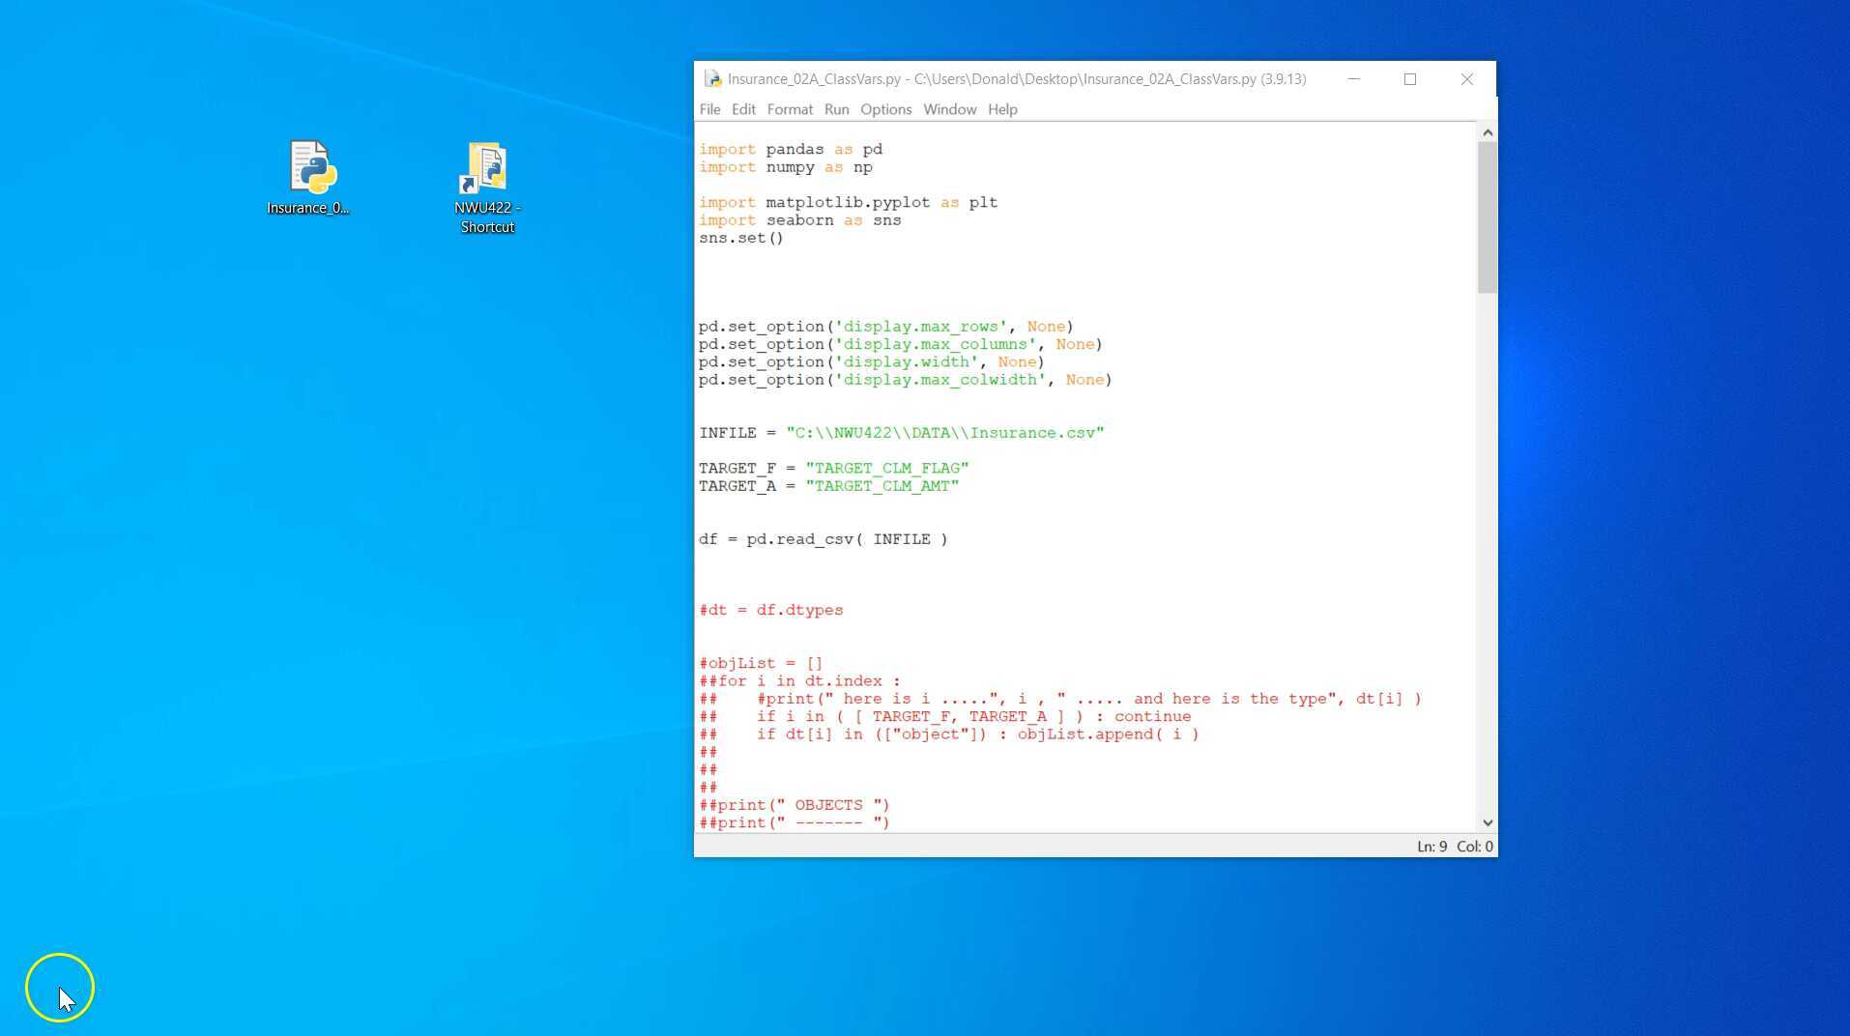This screenshot has width=1850, height=1036.
Task: Select the Insurance_0 Python file desktop icon
Action: point(309,169)
